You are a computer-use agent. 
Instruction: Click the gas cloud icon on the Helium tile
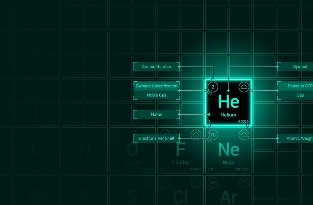[243, 87]
